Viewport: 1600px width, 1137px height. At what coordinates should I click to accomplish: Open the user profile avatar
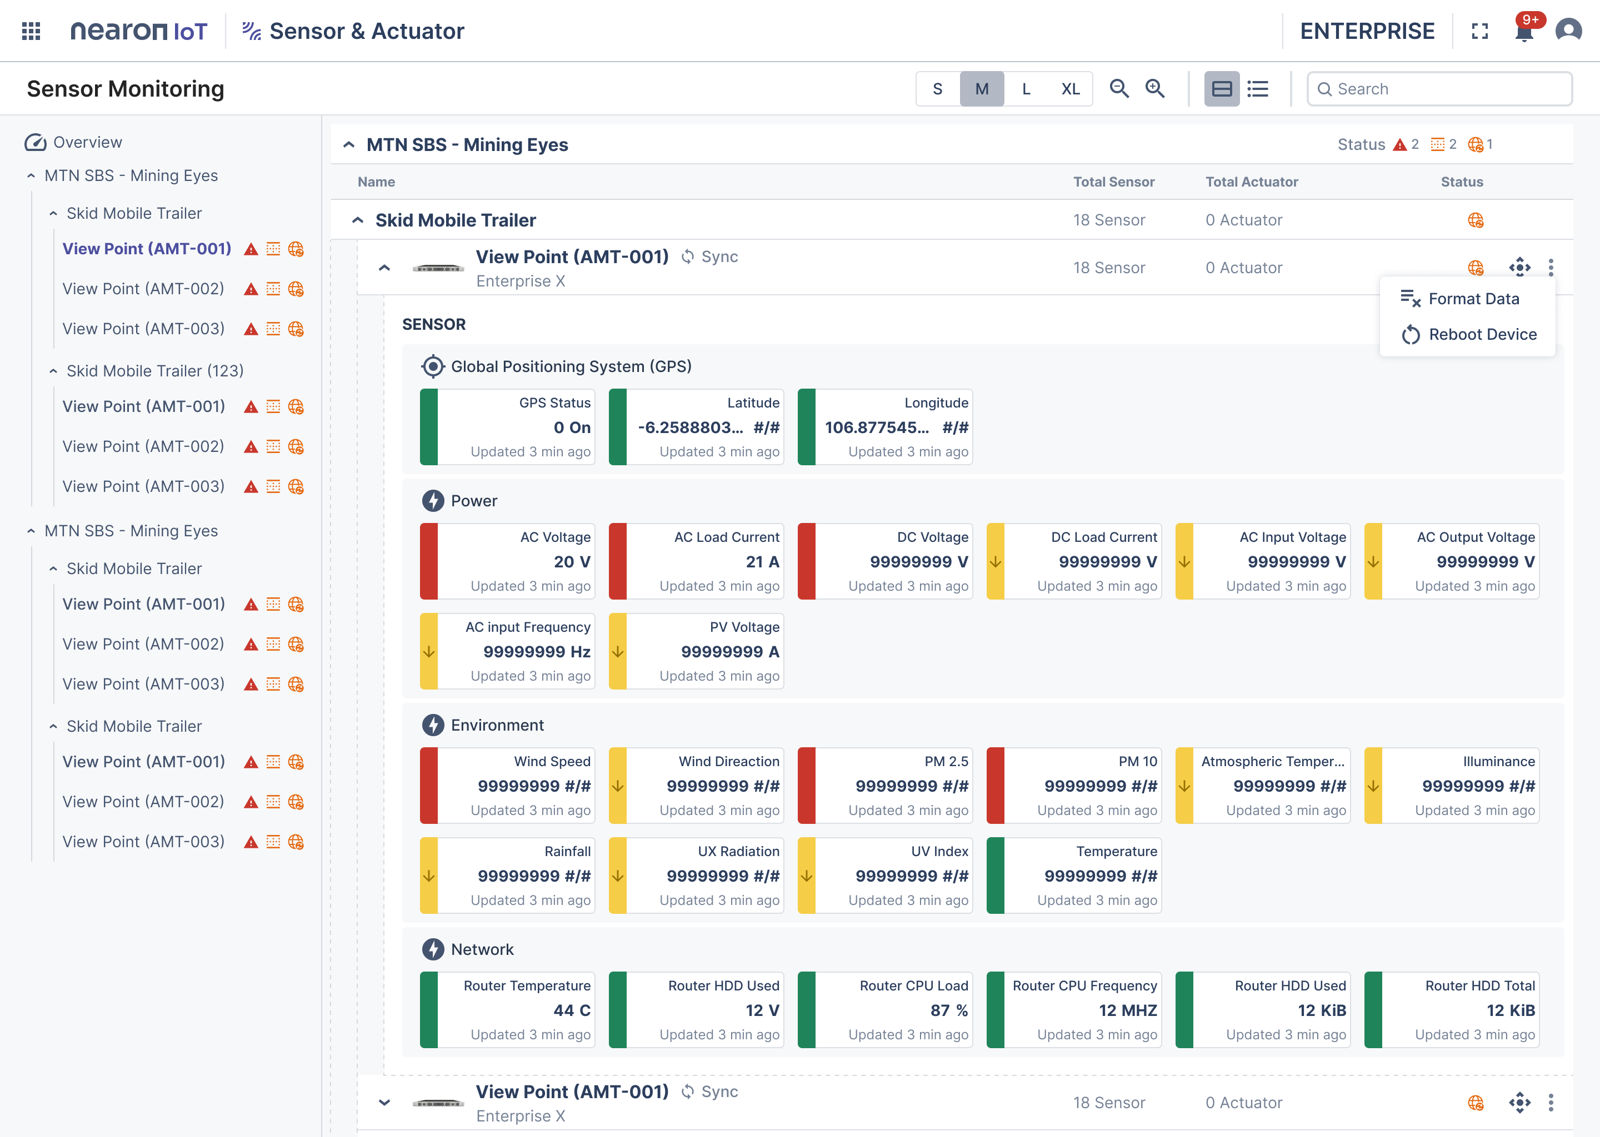pos(1568,31)
